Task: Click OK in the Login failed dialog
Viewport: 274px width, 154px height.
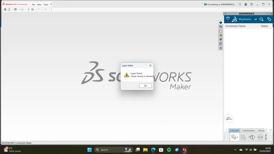Action: pyautogui.click(x=145, y=86)
